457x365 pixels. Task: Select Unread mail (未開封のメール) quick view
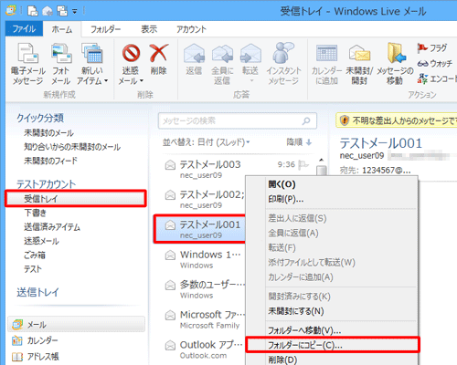point(48,133)
